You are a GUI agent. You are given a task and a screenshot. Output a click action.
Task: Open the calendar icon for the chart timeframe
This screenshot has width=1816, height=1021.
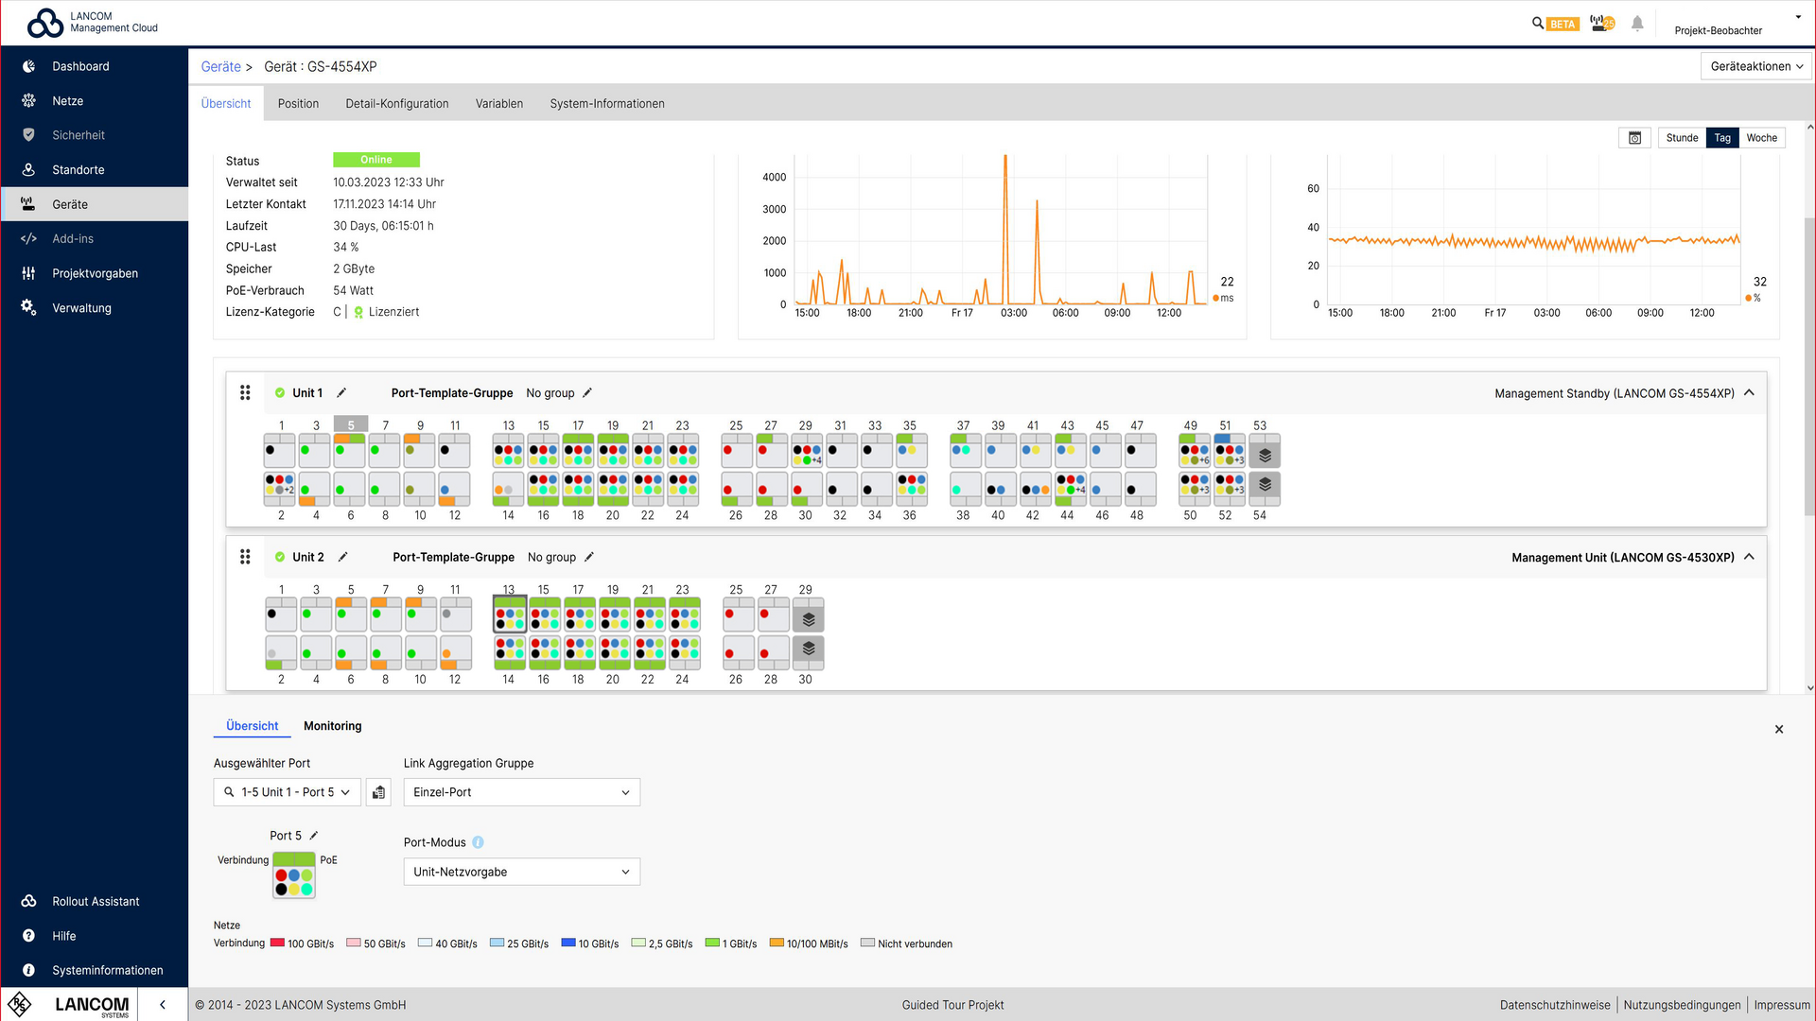click(x=1634, y=137)
